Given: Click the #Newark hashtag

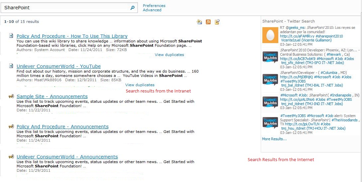Looking at the screenshot, I should (x=333, y=54).
